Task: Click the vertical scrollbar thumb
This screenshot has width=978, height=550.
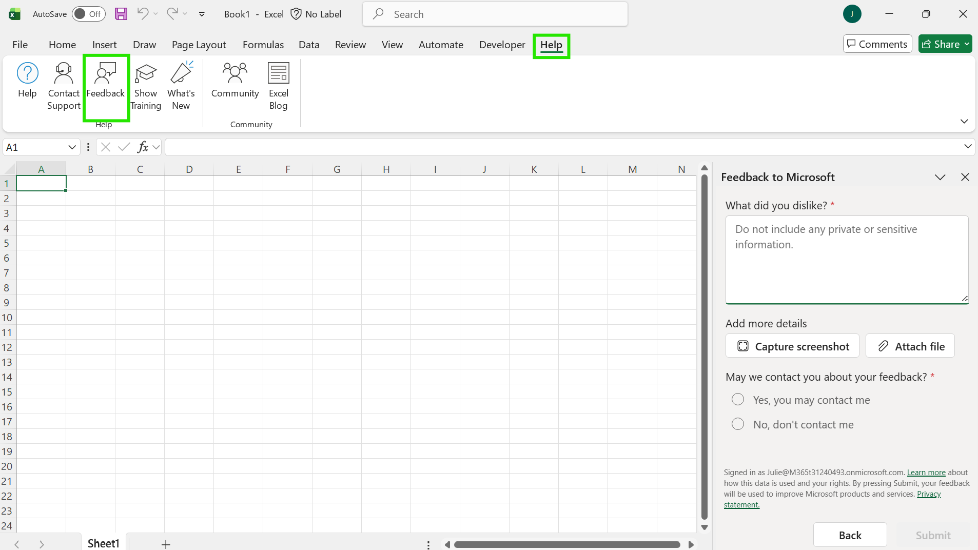Action: tap(705, 347)
